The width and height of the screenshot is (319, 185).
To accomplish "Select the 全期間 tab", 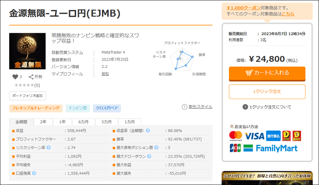I will coord(21,122).
